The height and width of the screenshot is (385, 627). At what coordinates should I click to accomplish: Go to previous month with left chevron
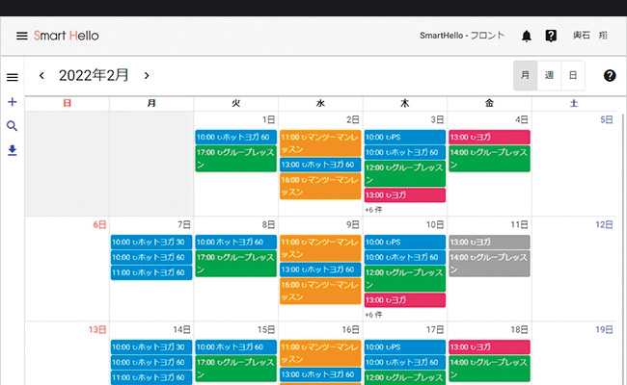point(41,75)
